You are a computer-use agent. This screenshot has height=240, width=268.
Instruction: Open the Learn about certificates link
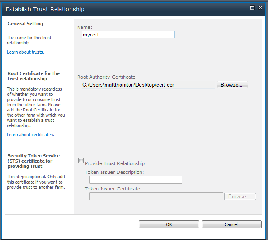pos(31,135)
